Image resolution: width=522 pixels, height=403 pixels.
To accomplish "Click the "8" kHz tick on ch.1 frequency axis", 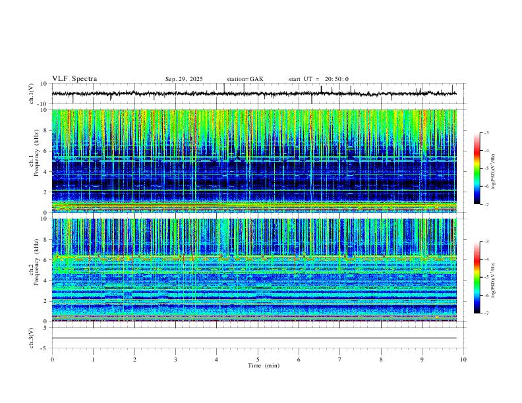I will pyautogui.click(x=45, y=130).
